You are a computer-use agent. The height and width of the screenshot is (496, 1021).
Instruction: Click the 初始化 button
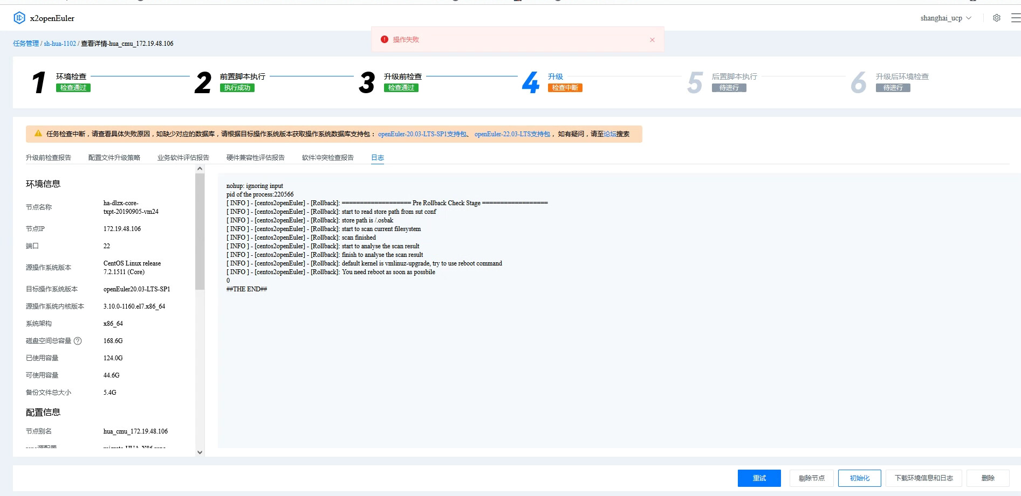859,478
